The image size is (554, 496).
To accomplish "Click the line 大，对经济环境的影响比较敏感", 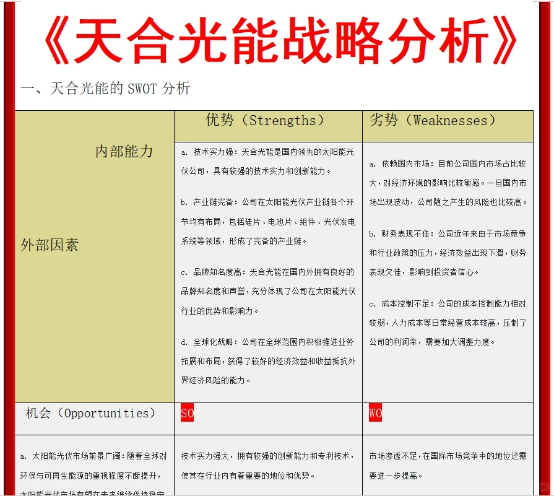I will (448, 183).
